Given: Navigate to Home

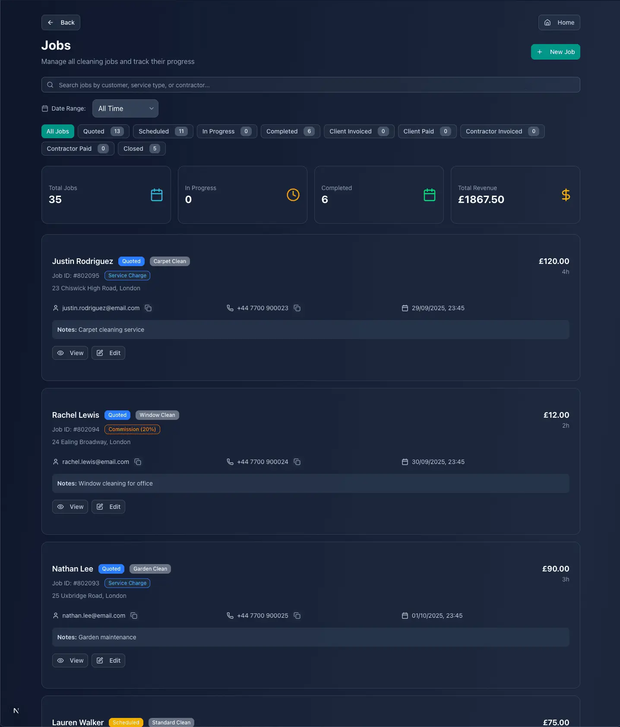Looking at the screenshot, I should [559, 22].
